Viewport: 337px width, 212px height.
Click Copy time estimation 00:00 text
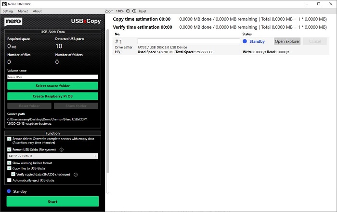tap(142, 19)
